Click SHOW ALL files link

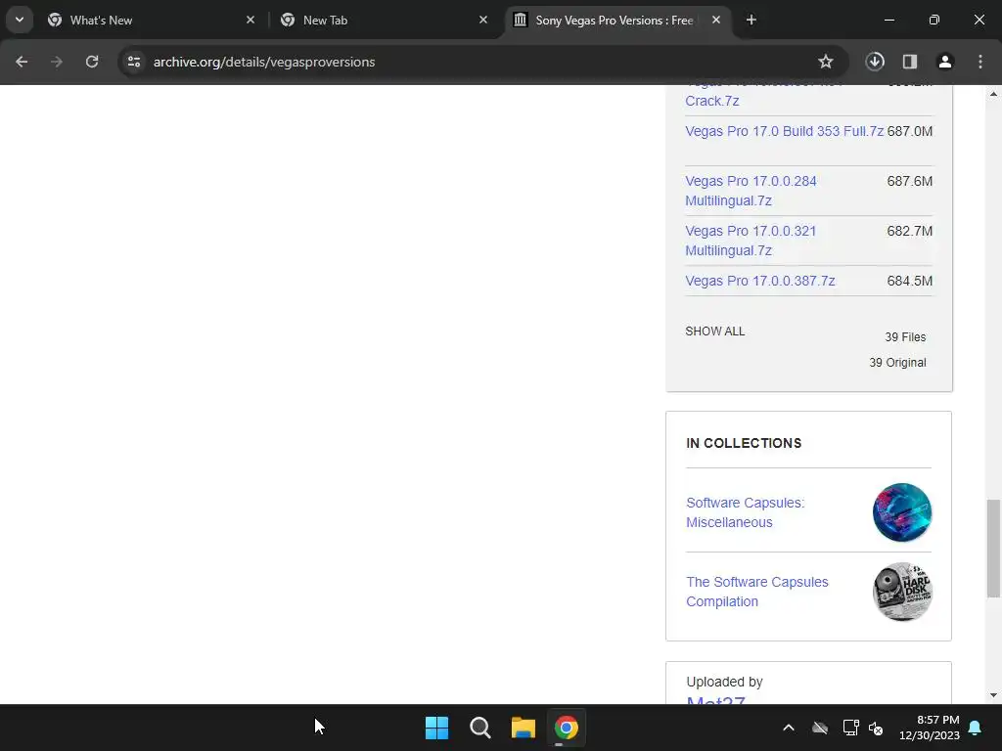(715, 331)
